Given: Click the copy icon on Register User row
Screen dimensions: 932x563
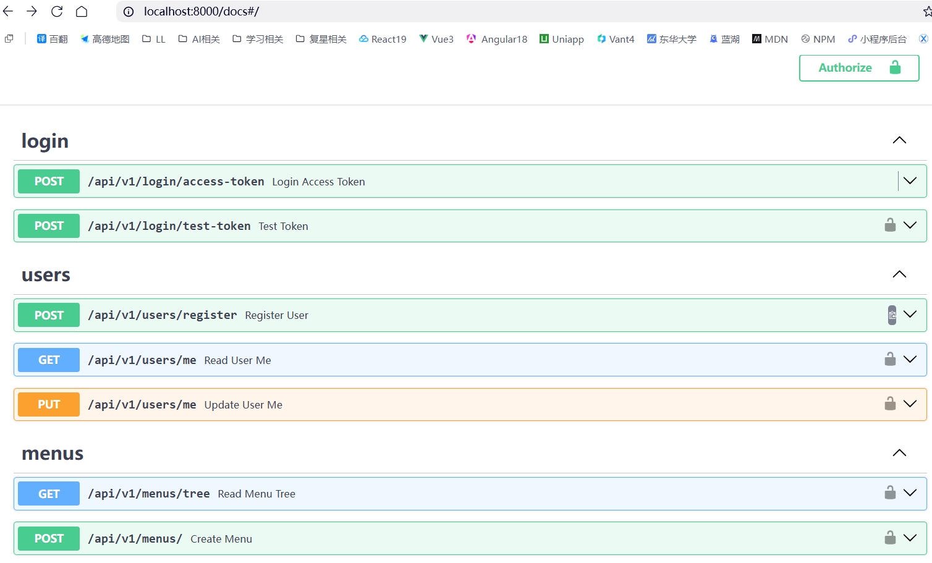Looking at the screenshot, I should (x=892, y=315).
